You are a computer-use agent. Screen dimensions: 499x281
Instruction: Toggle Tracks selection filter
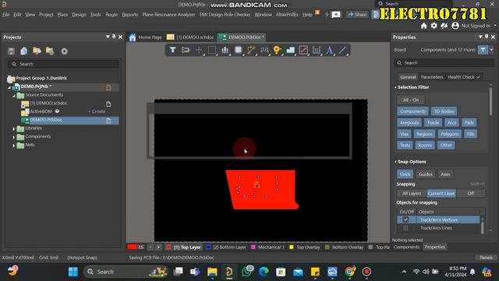coord(434,123)
